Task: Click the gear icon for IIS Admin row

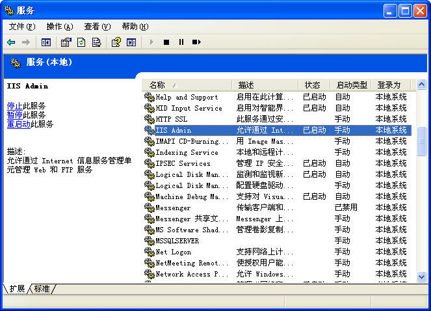Action: [150, 130]
